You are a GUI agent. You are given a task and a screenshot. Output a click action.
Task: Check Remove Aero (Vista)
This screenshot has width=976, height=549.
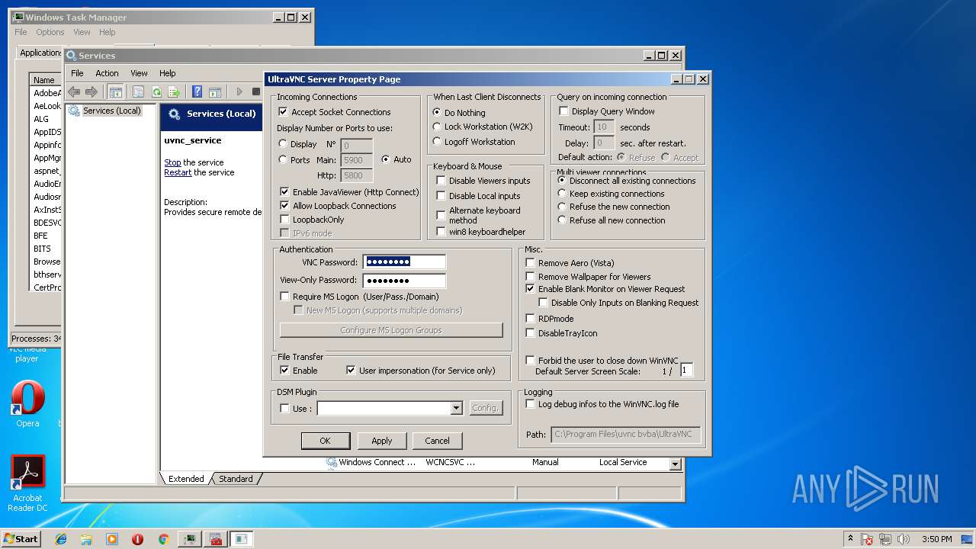coord(531,263)
